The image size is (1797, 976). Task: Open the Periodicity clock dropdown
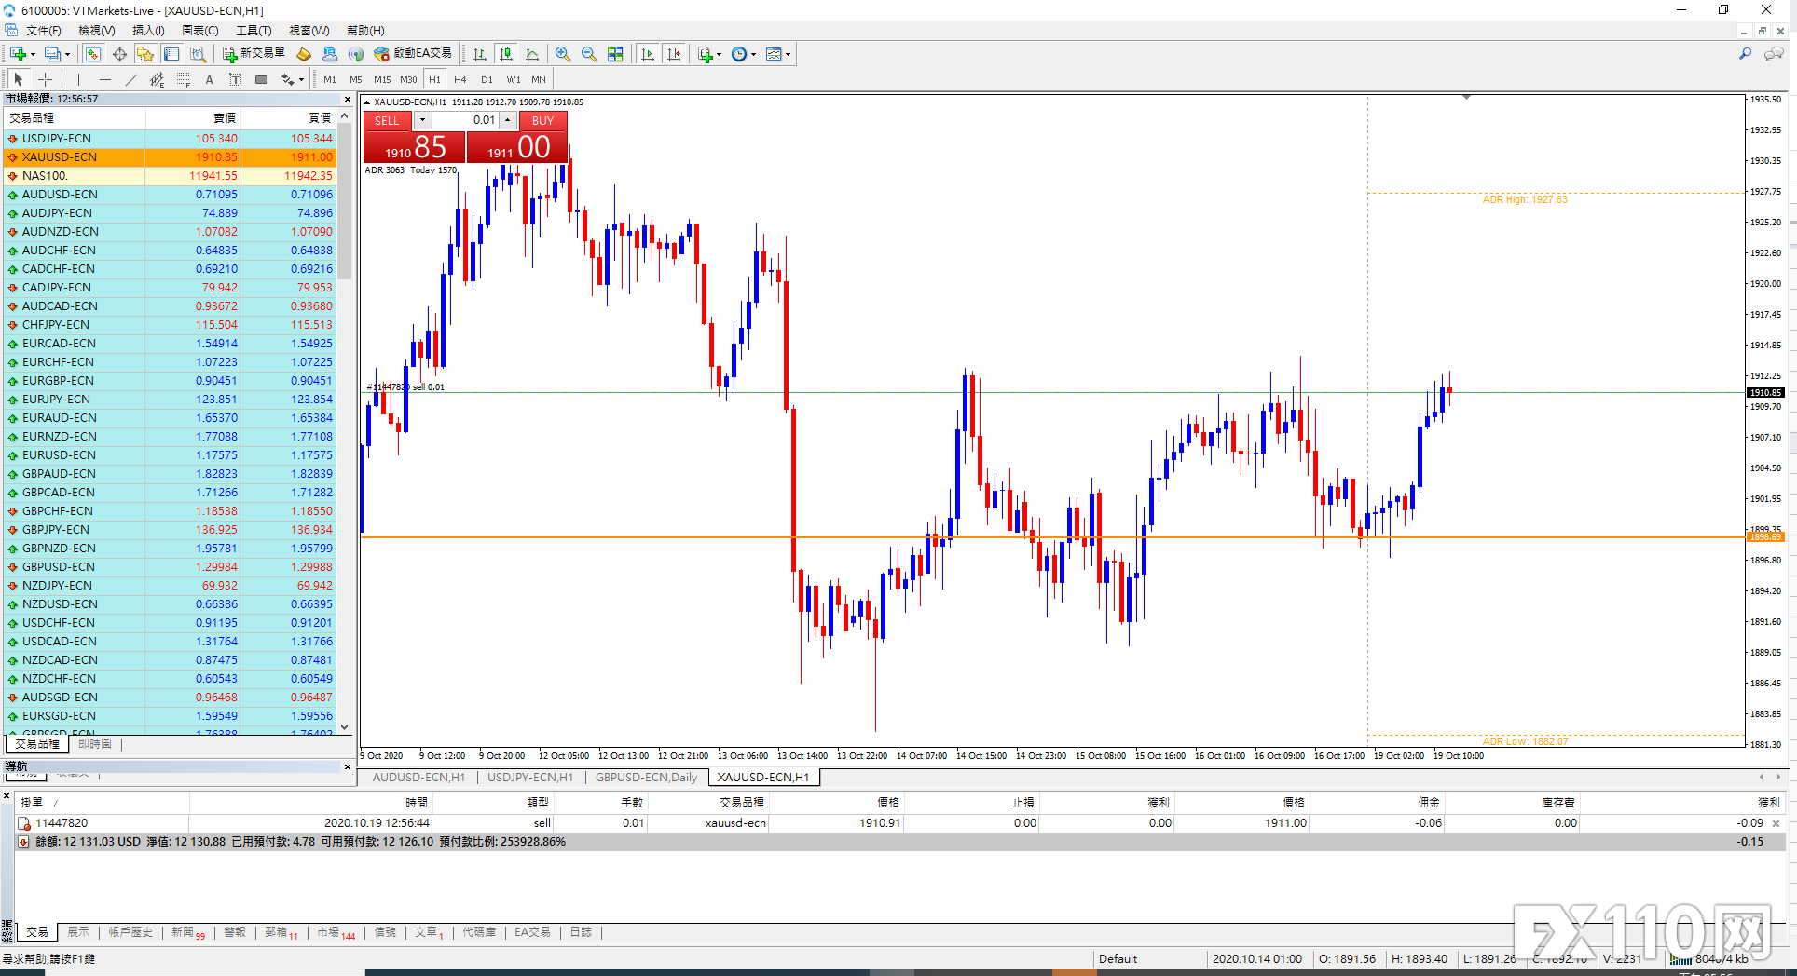point(744,54)
